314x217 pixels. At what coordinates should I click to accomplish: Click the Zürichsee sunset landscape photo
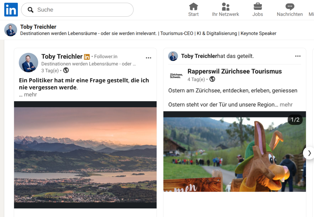pos(85,155)
